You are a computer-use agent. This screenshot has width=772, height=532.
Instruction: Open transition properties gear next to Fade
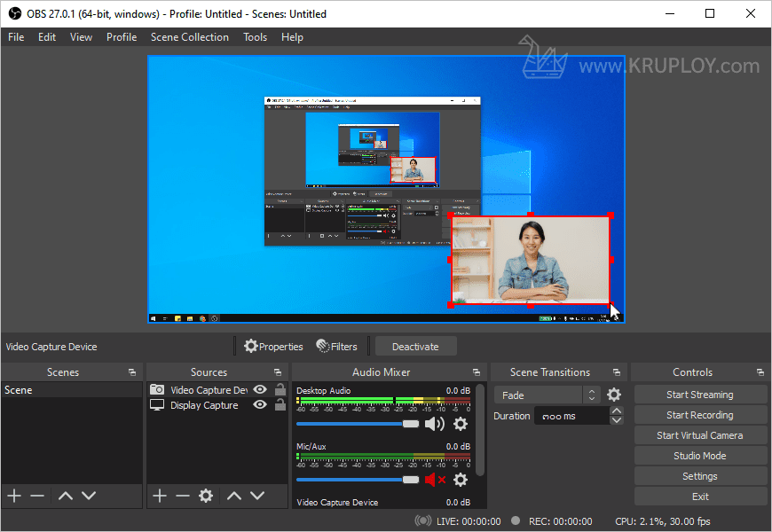pyautogui.click(x=614, y=395)
